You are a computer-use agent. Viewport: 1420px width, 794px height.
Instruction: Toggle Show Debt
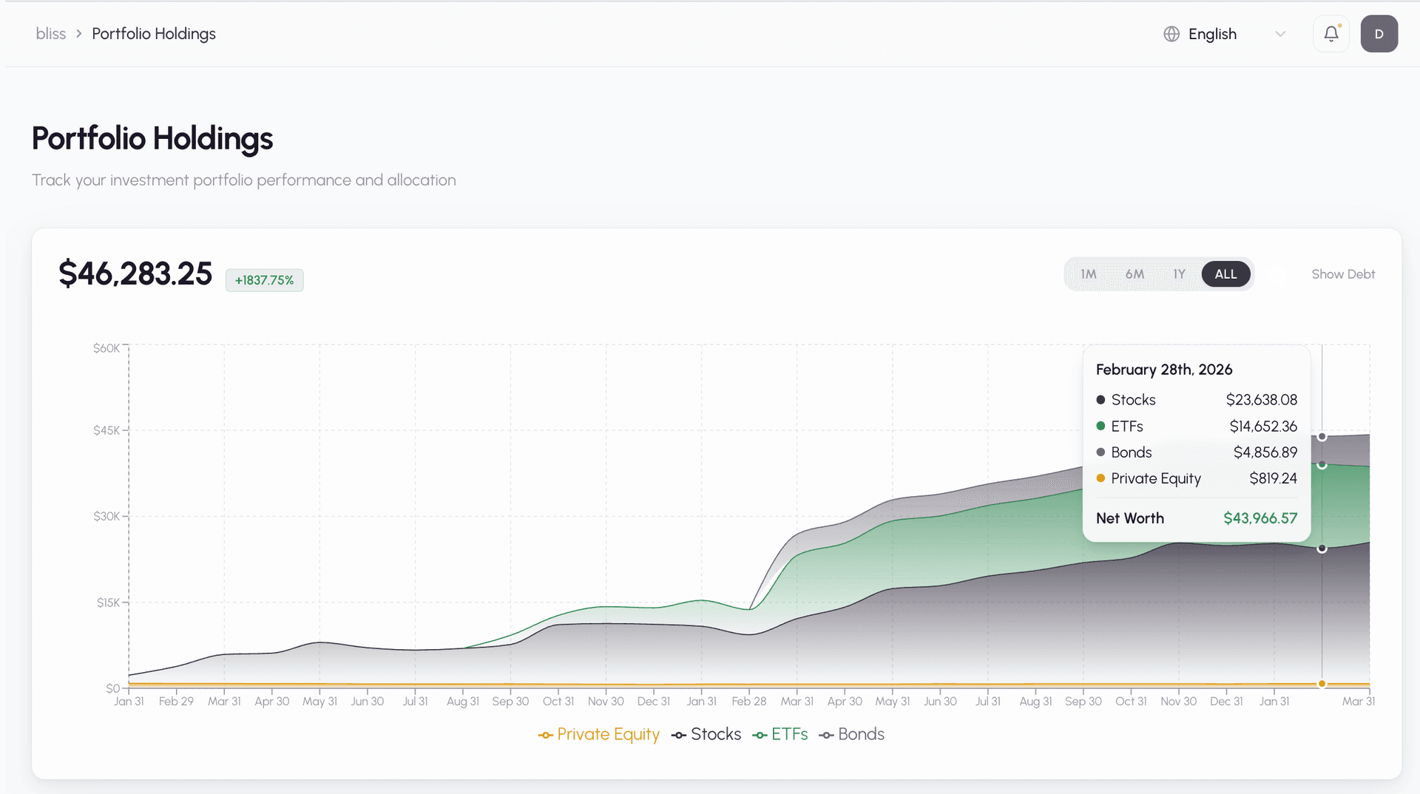point(1343,274)
